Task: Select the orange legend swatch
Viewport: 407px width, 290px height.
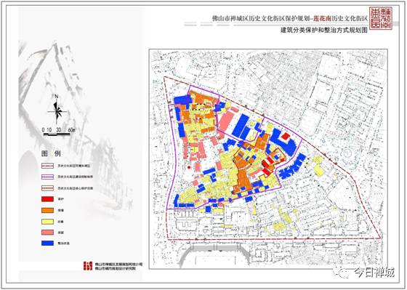Action: tap(47, 210)
